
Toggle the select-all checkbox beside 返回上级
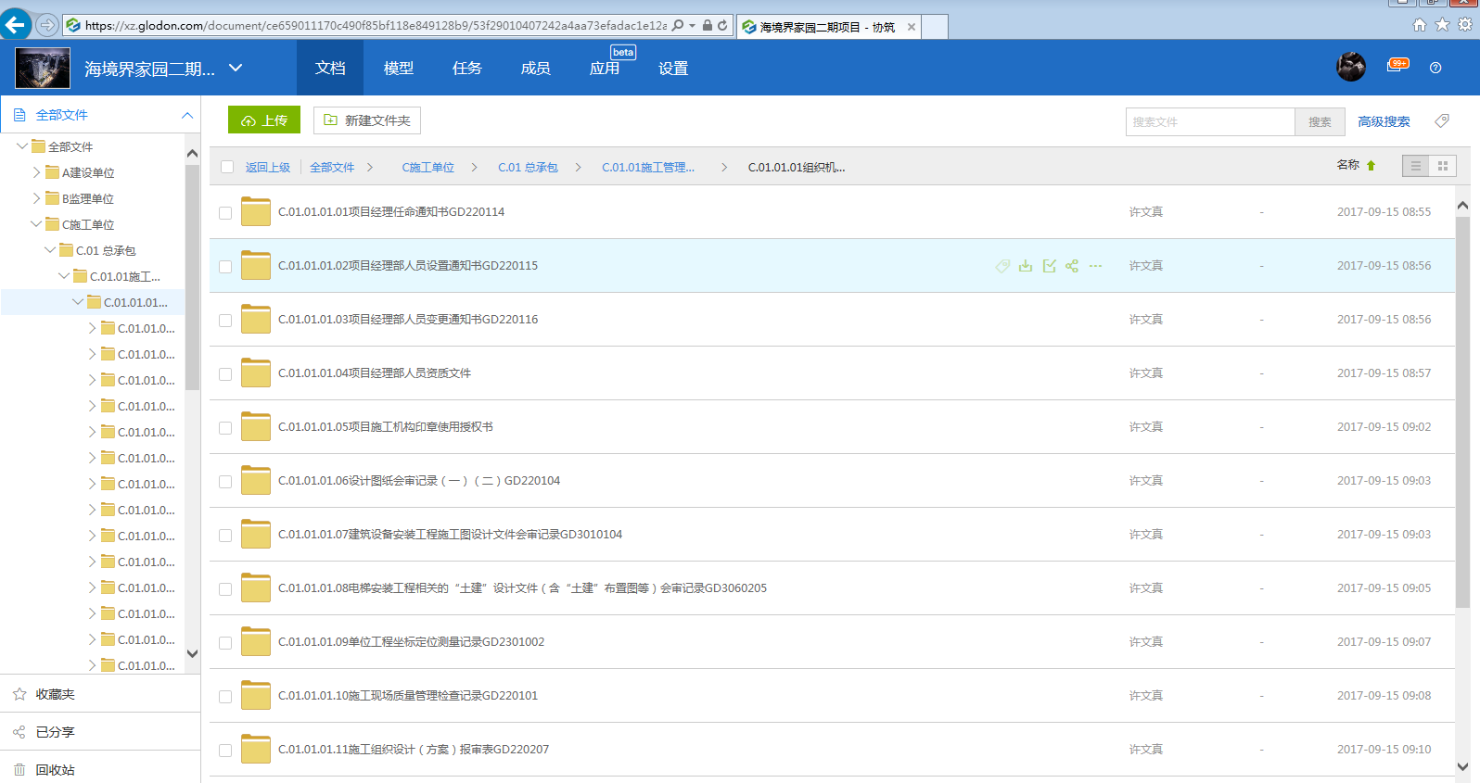point(227,168)
